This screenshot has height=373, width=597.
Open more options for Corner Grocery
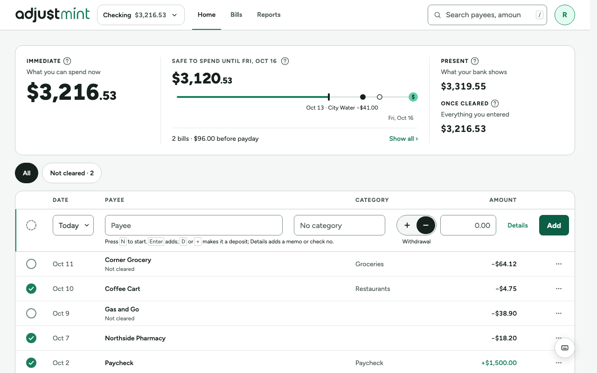559,264
